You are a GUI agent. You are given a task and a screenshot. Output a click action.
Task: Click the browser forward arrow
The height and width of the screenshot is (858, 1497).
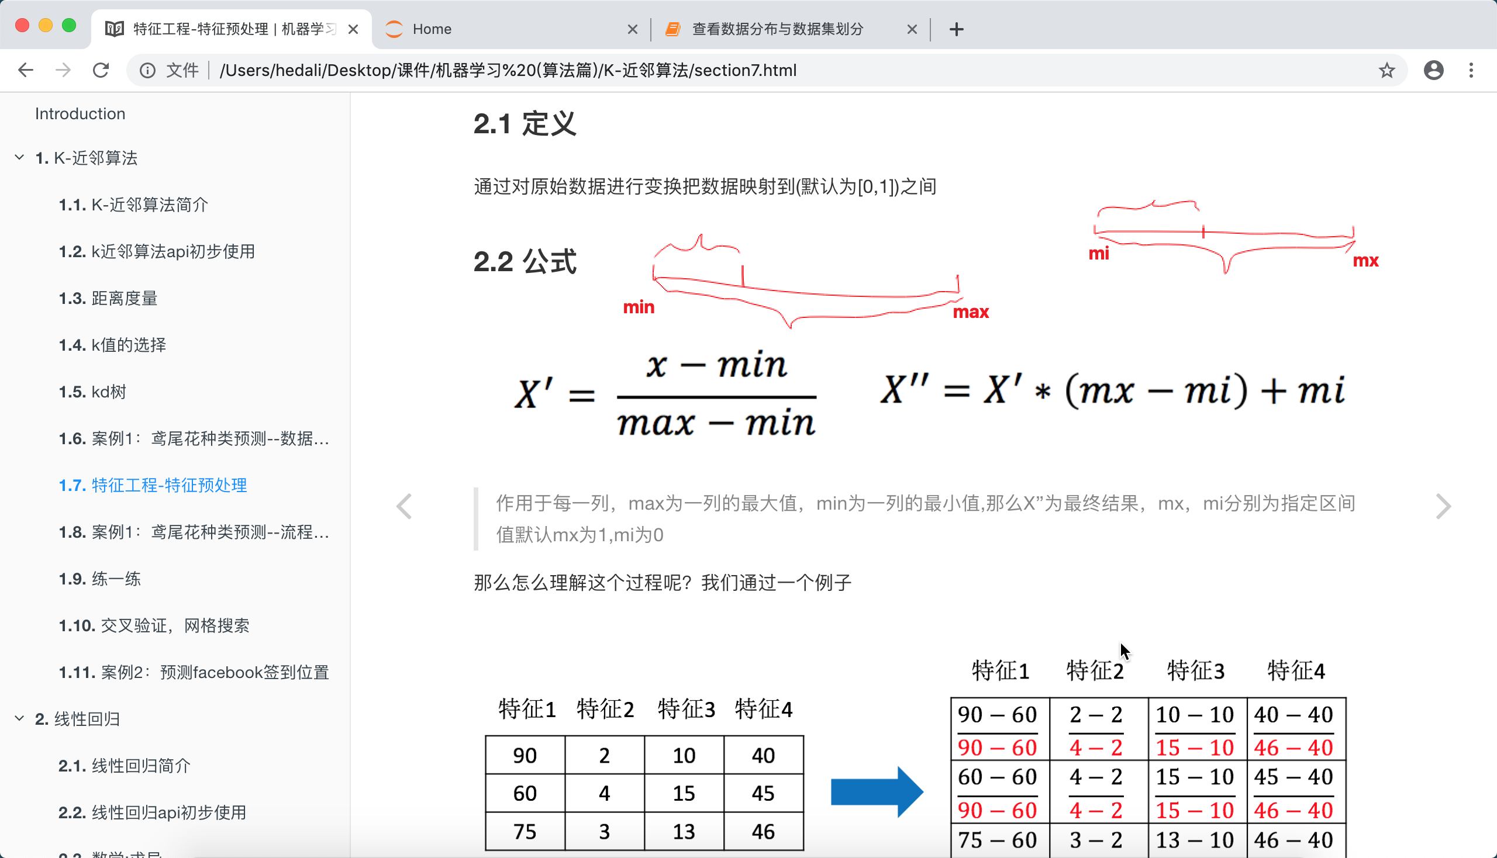[63, 71]
